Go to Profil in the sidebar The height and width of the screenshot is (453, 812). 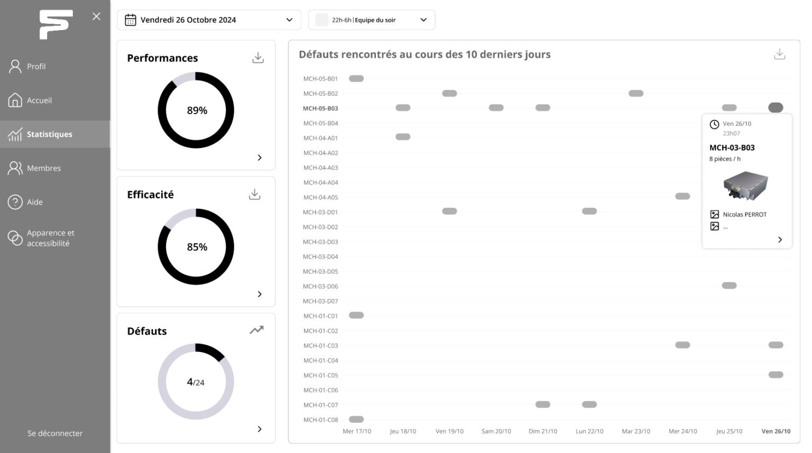[36, 67]
